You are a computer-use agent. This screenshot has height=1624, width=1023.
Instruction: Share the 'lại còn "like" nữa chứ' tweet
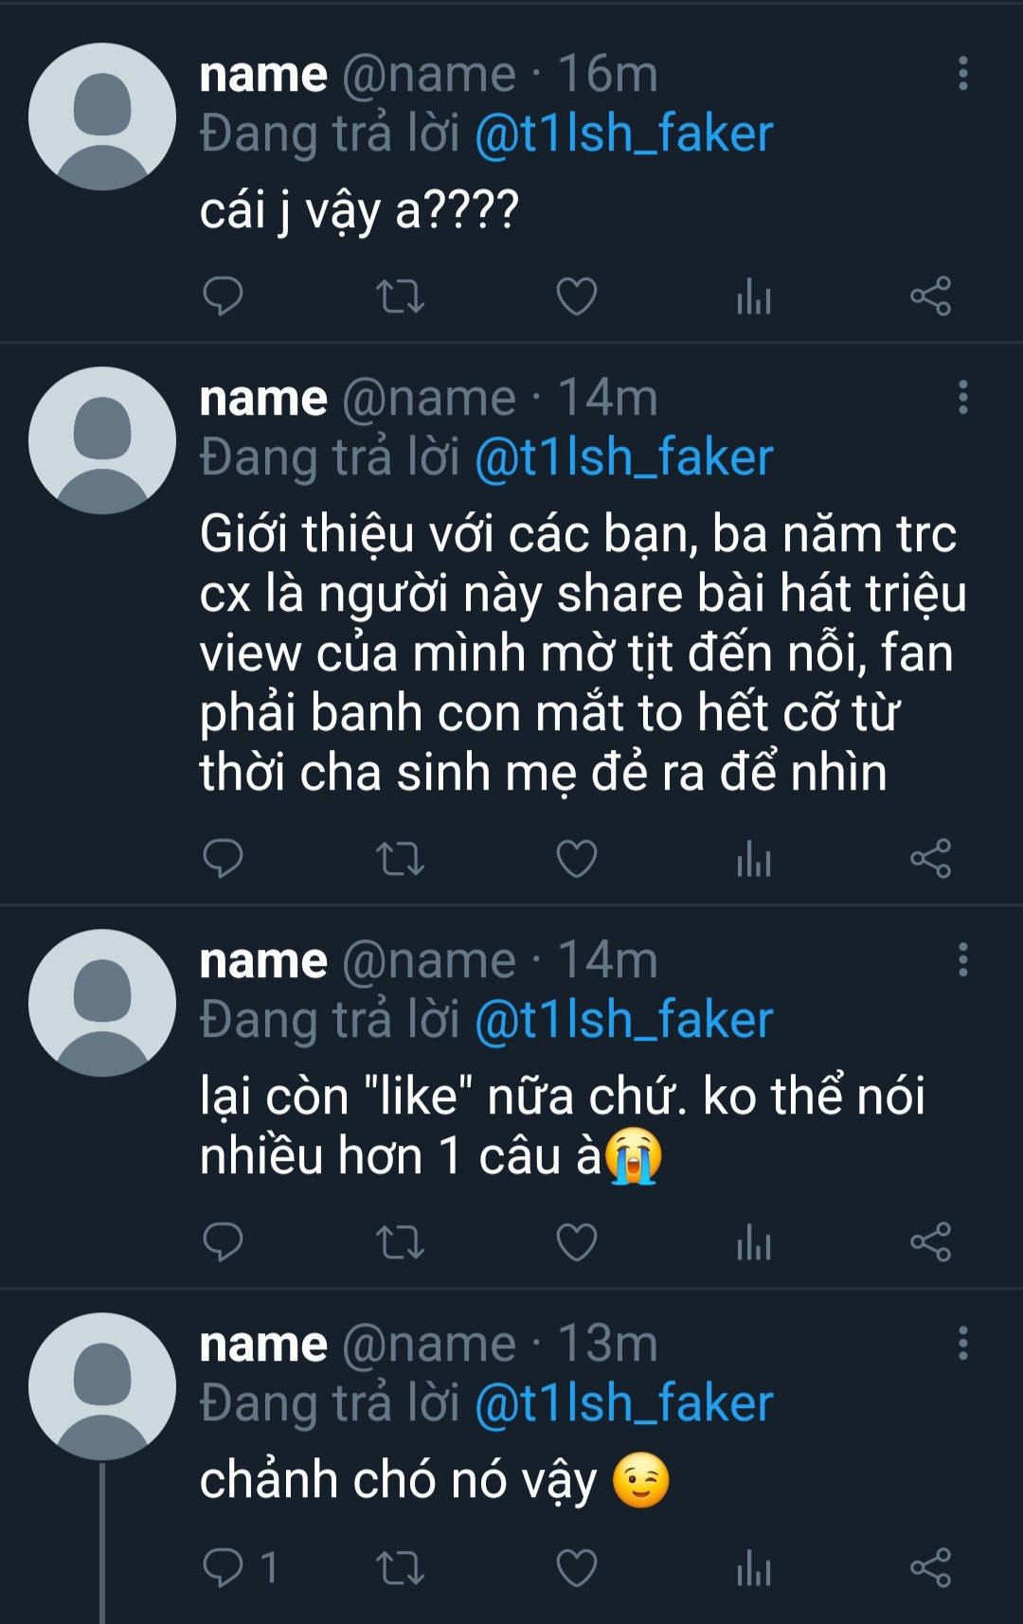(930, 1241)
